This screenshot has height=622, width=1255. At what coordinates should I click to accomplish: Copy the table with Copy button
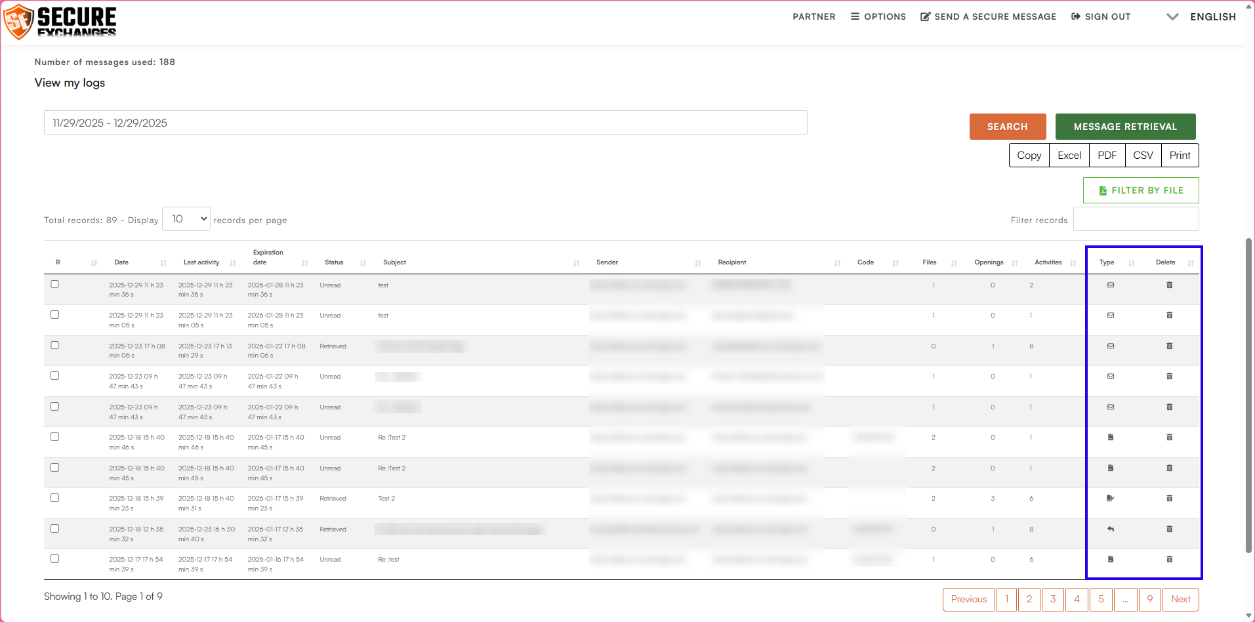click(1029, 155)
